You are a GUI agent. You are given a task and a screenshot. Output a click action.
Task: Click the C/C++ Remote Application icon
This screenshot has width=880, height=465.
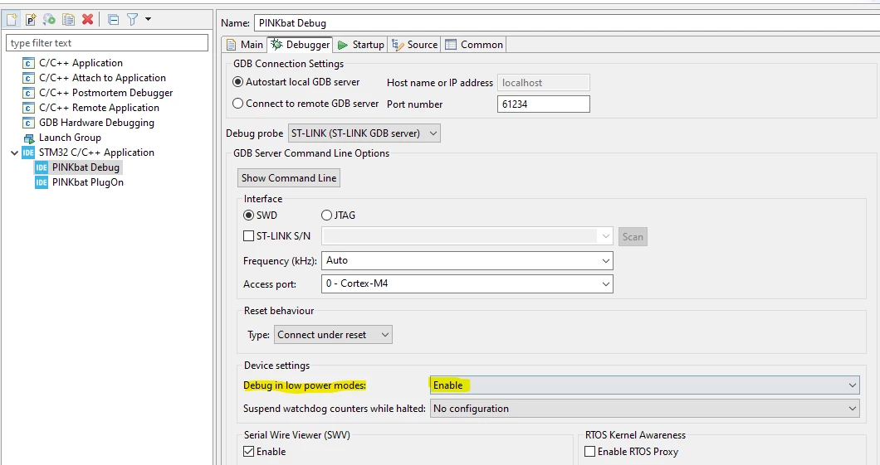click(28, 108)
